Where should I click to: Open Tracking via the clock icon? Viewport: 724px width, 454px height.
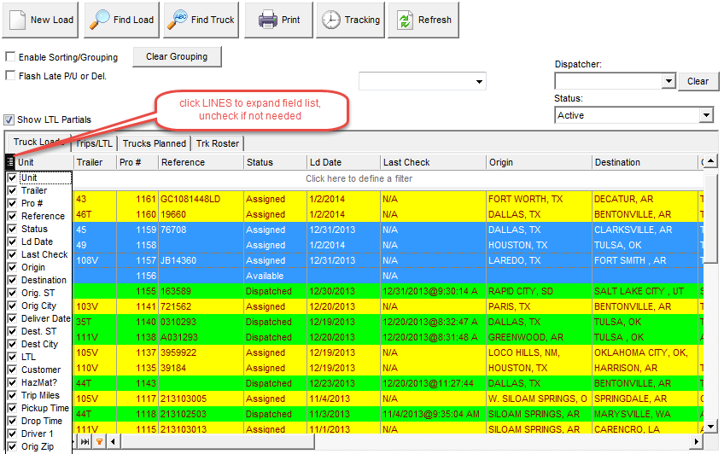(330, 20)
